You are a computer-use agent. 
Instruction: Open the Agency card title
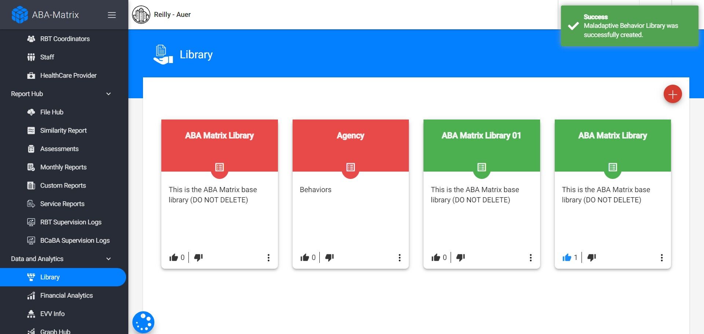tap(351, 136)
